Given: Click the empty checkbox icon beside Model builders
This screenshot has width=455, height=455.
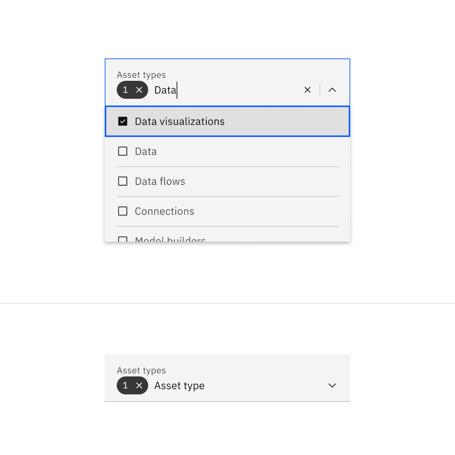Looking at the screenshot, I should coord(123,240).
